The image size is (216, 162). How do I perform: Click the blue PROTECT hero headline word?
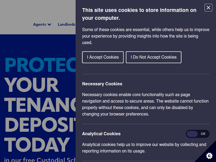point(40,65)
